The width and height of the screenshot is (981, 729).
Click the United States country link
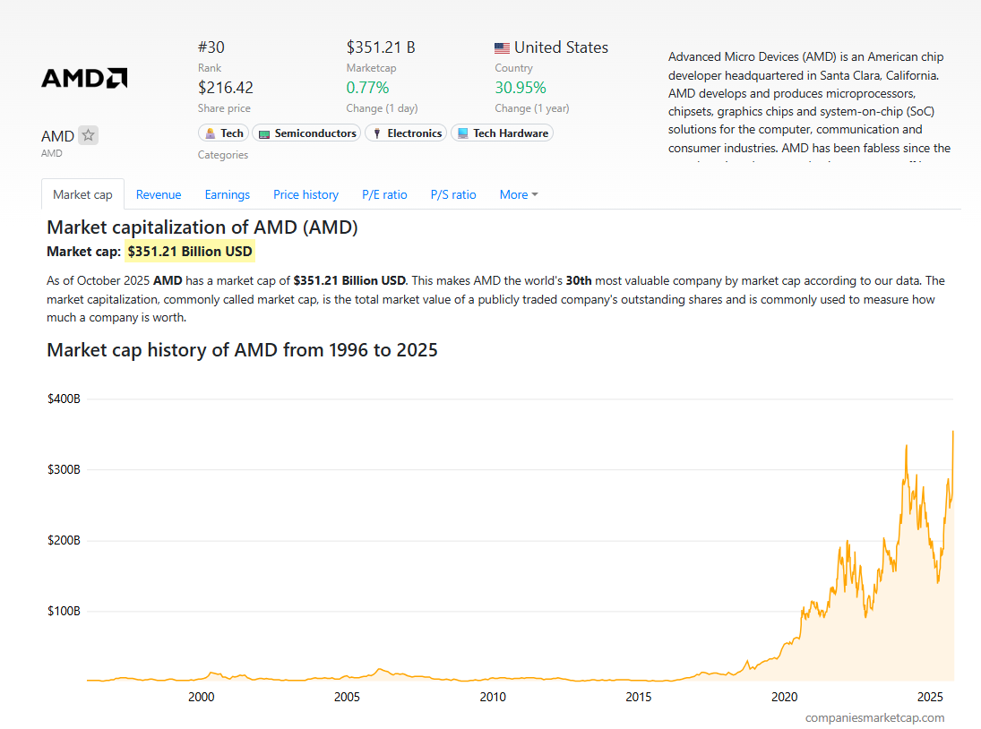pos(561,47)
